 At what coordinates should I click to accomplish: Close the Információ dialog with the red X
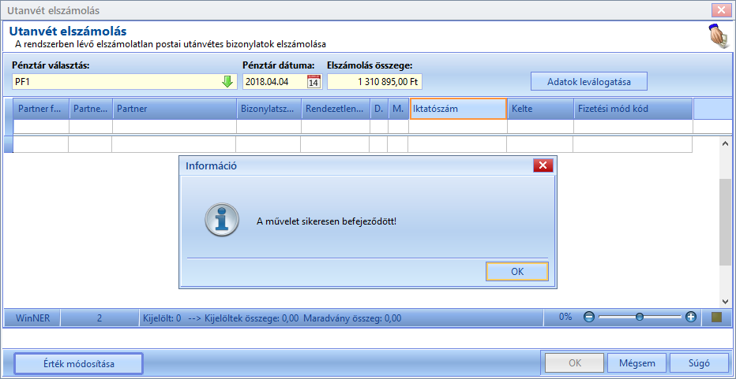pyautogui.click(x=543, y=165)
